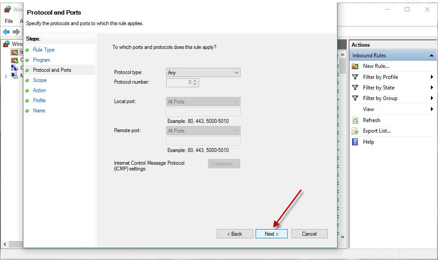Maximize the firewall console window
This screenshot has width=438, height=263.
(407, 9)
